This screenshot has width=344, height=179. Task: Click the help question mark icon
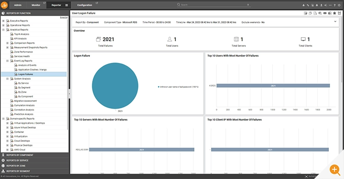tap(334, 5)
